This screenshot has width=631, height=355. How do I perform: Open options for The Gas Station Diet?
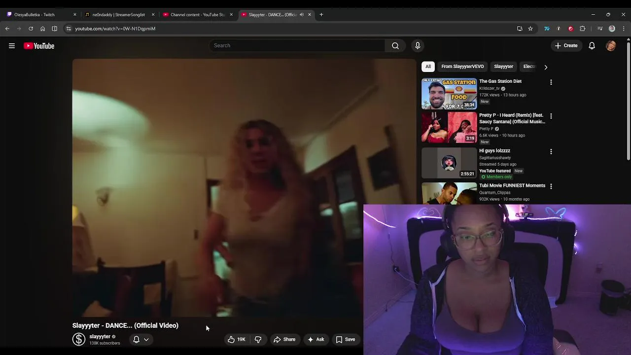551,82
